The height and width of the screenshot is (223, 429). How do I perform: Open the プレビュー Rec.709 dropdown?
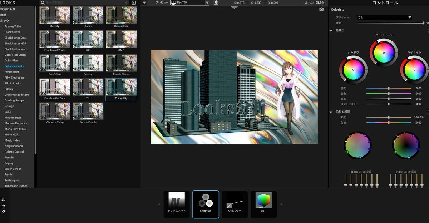[x=190, y=3]
